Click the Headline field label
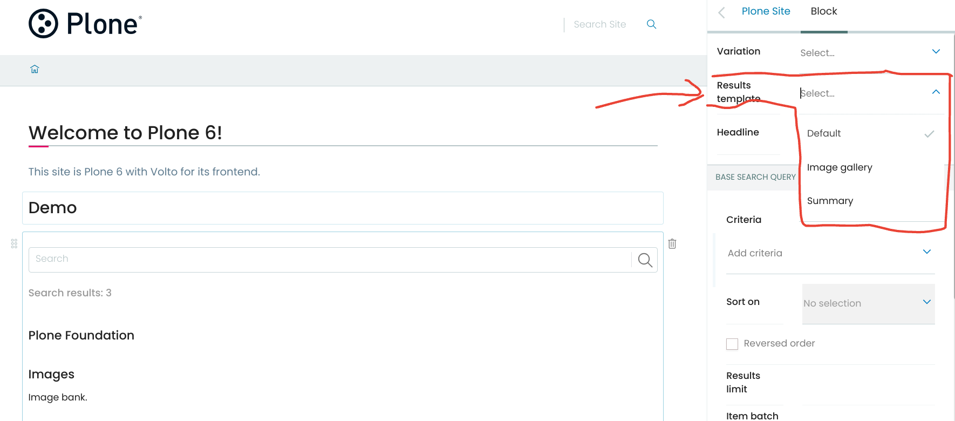The height and width of the screenshot is (421, 955). pos(738,132)
